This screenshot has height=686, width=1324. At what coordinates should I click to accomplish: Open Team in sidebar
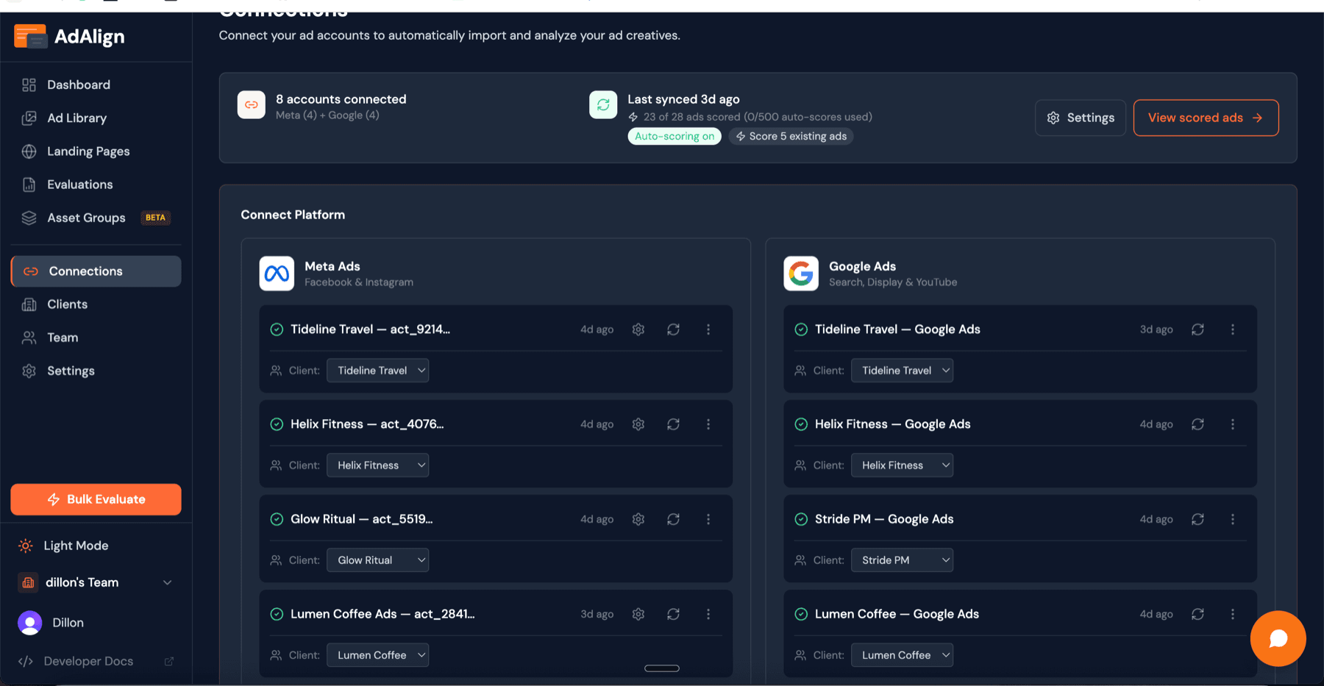pos(96,337)
